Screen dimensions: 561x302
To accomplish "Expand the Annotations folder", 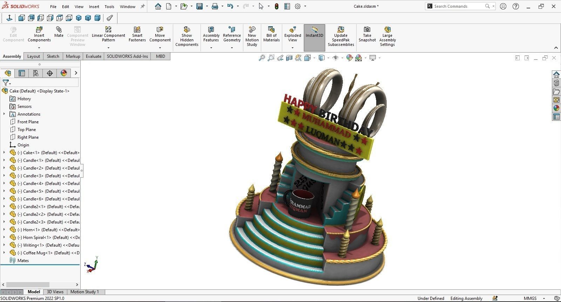I will coord(4,114).
